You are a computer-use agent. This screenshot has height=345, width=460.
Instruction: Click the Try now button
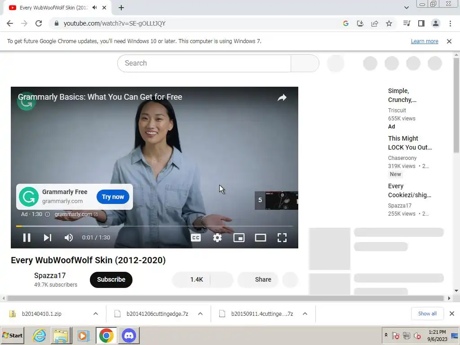113,197
